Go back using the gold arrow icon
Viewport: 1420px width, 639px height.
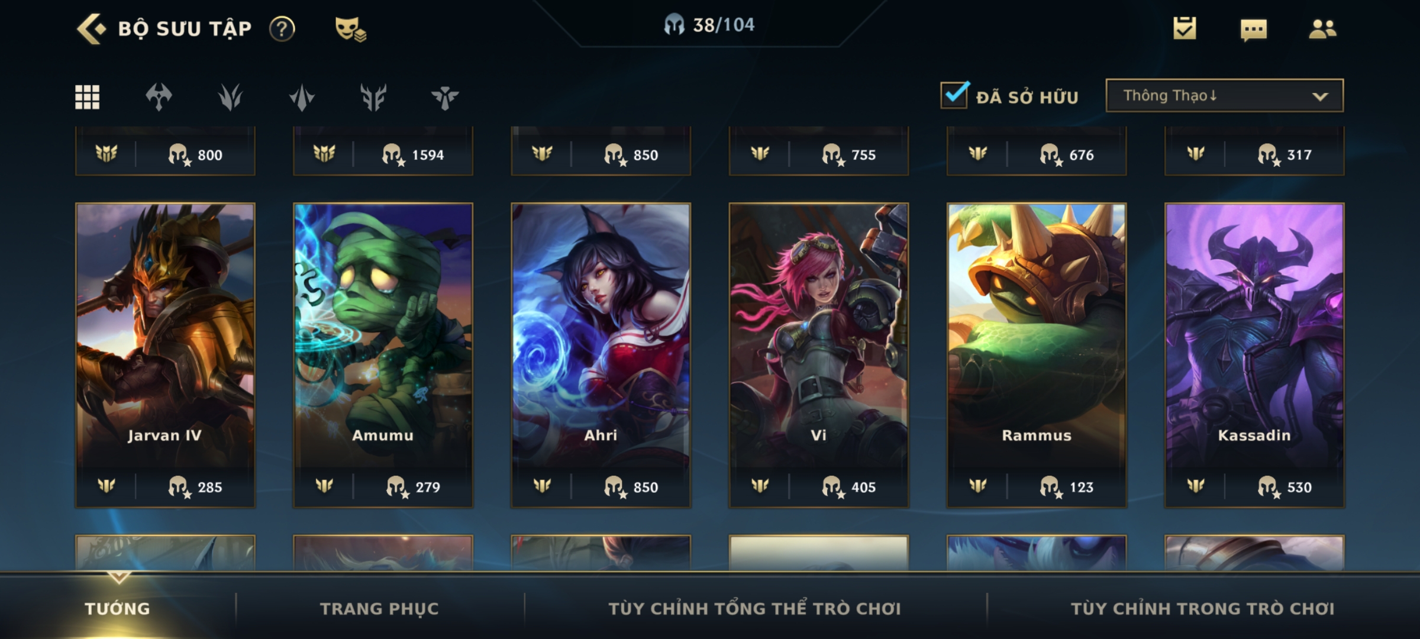point(91,28)
